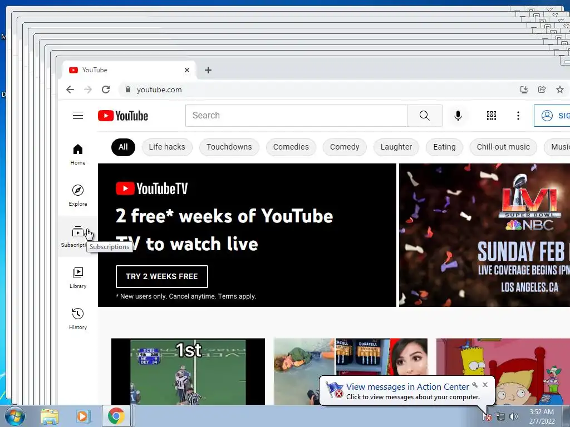Select the Eating chip
The image size is (570, 427).
pyautogui.click(x=444, y=147)
